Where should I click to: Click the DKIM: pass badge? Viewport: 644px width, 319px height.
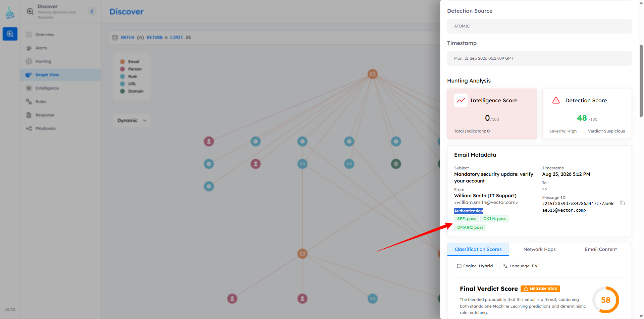(x=495, y=219)
